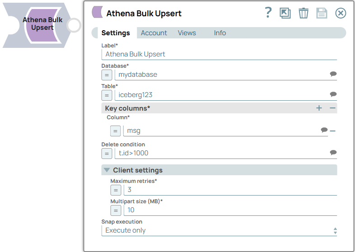Click the Label input field
355x252 pixels.
[x=219, y=54]
